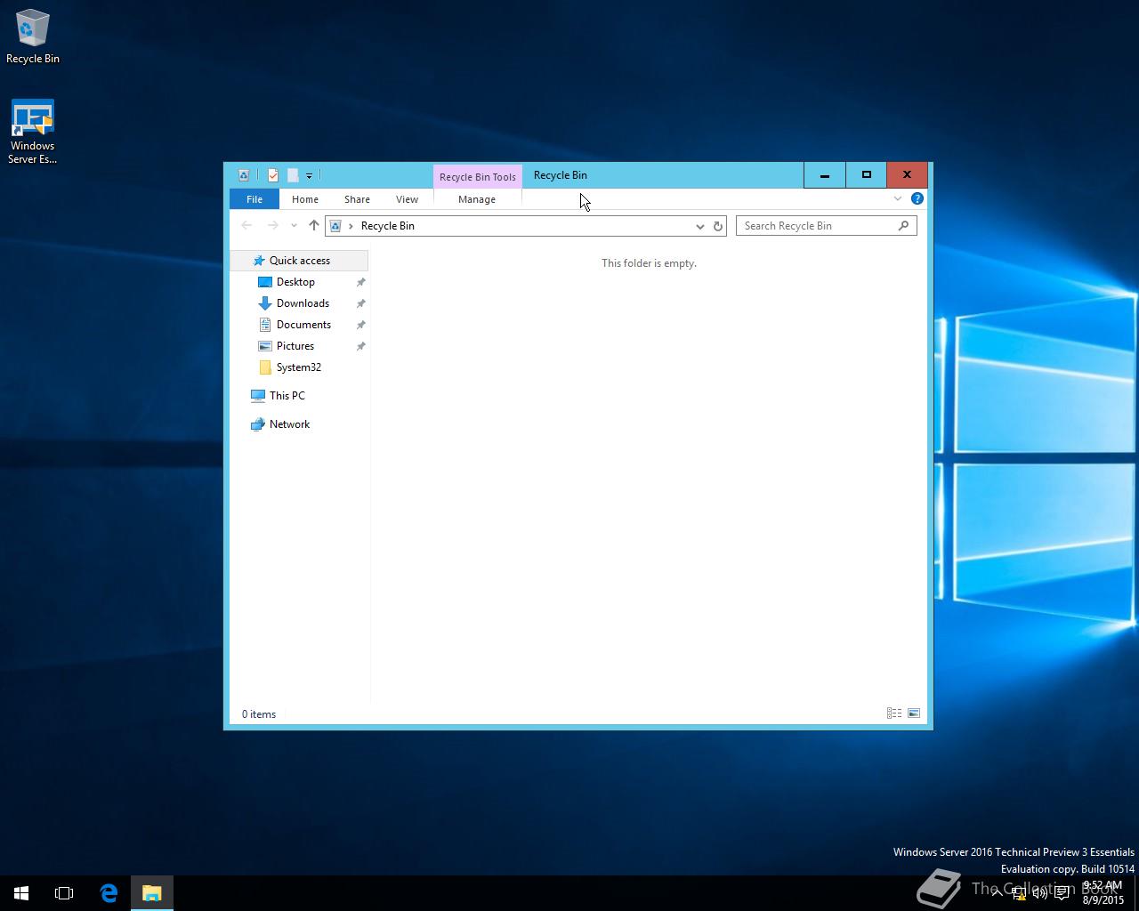Open the Customize Quick Access Toolbar dropdown
The image size is (1139, 911).
click(x=309, y=176)
